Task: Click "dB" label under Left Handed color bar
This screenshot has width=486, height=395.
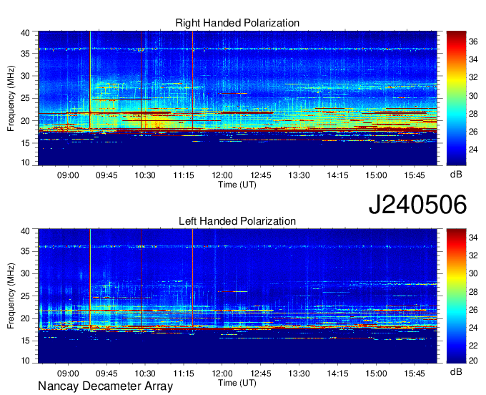Action: pyautogui.click(x=456, y=372)
